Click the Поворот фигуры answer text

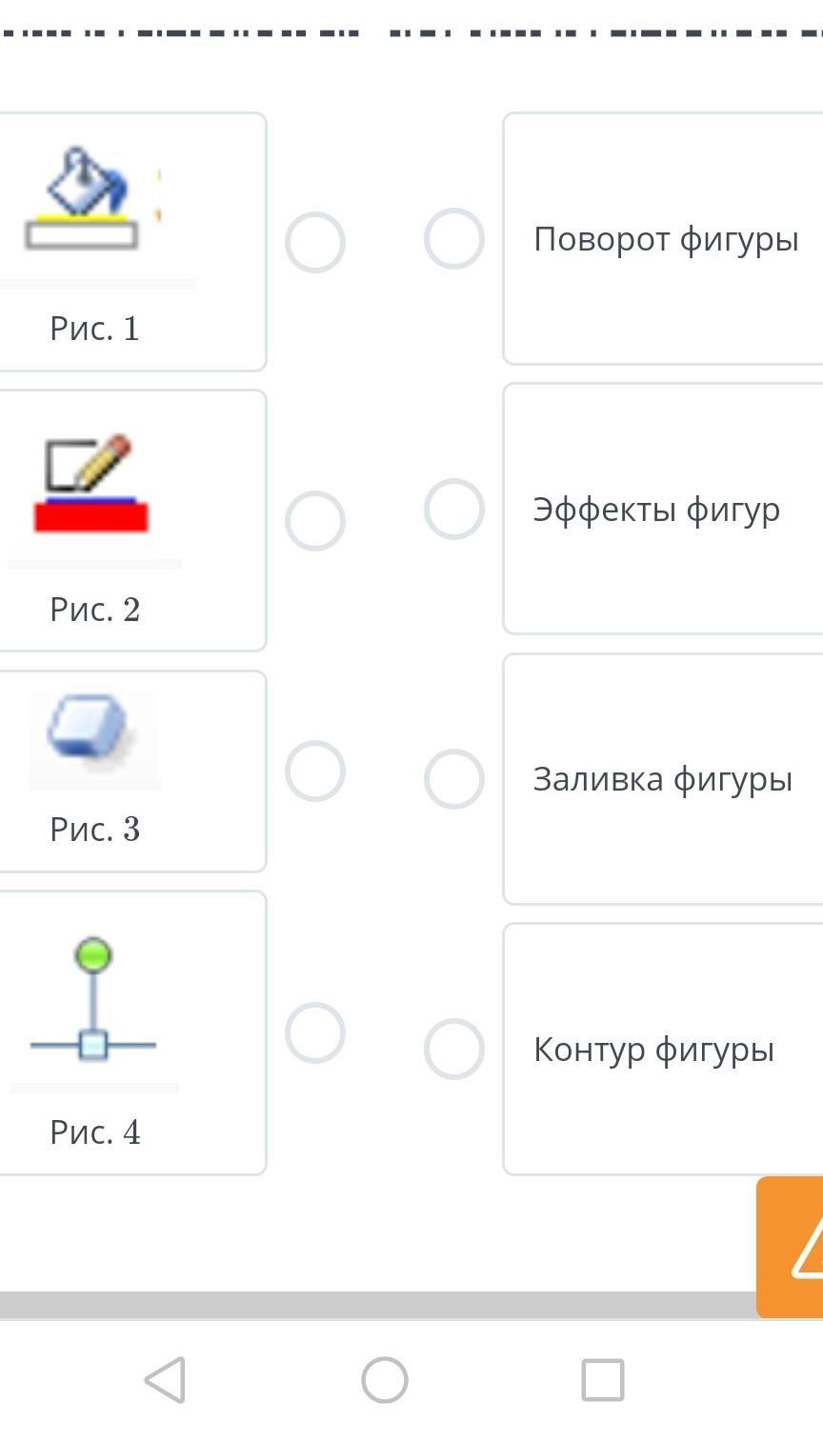tap(666, 239)
